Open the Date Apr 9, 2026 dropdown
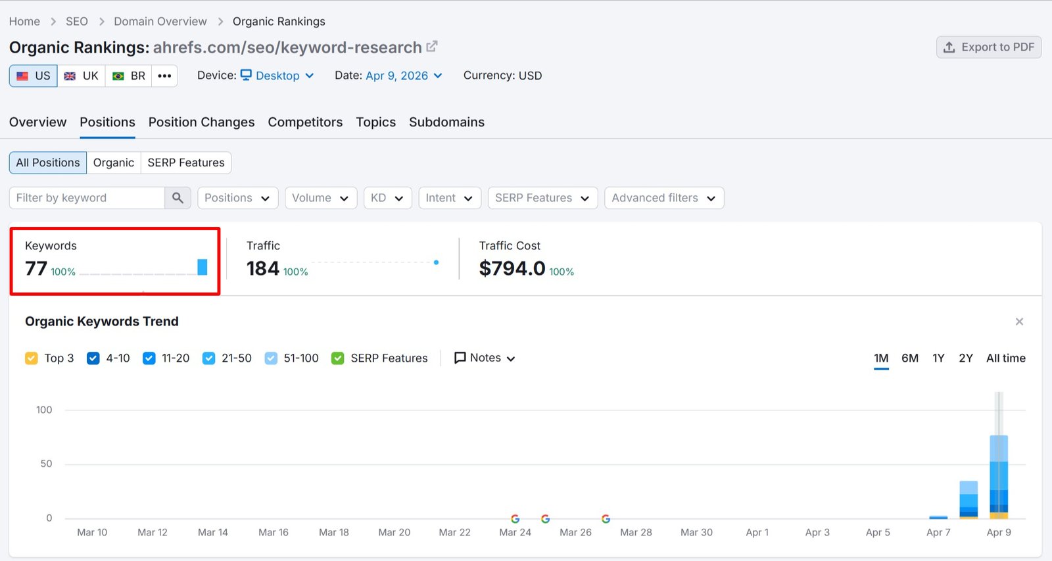This screenshot has width=1052, height=561. tap(404, 76)
